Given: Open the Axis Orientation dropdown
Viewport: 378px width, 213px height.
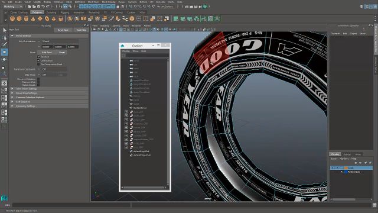Looking at the screenshot, I should tap(60, 41).
